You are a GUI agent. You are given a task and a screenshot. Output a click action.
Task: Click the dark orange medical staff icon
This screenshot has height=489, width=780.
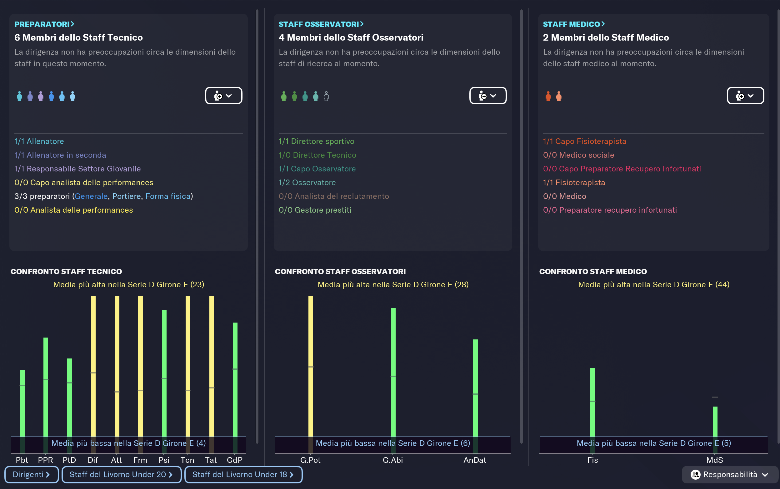click(x=548, y=96)
